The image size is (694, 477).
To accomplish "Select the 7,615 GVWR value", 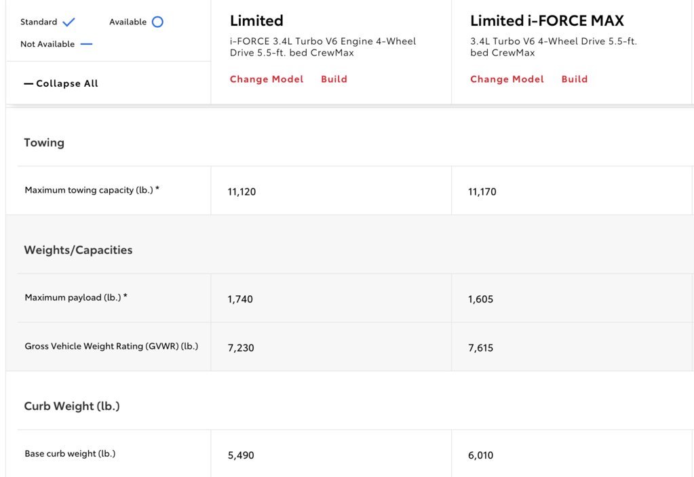I will click(481, 348).
